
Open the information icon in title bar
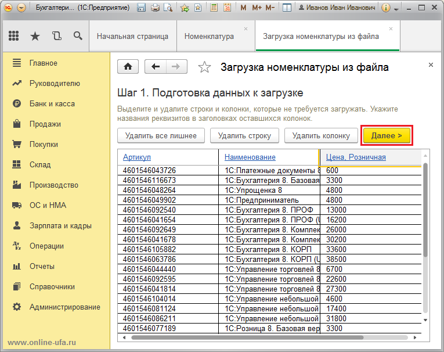[385, 8]
